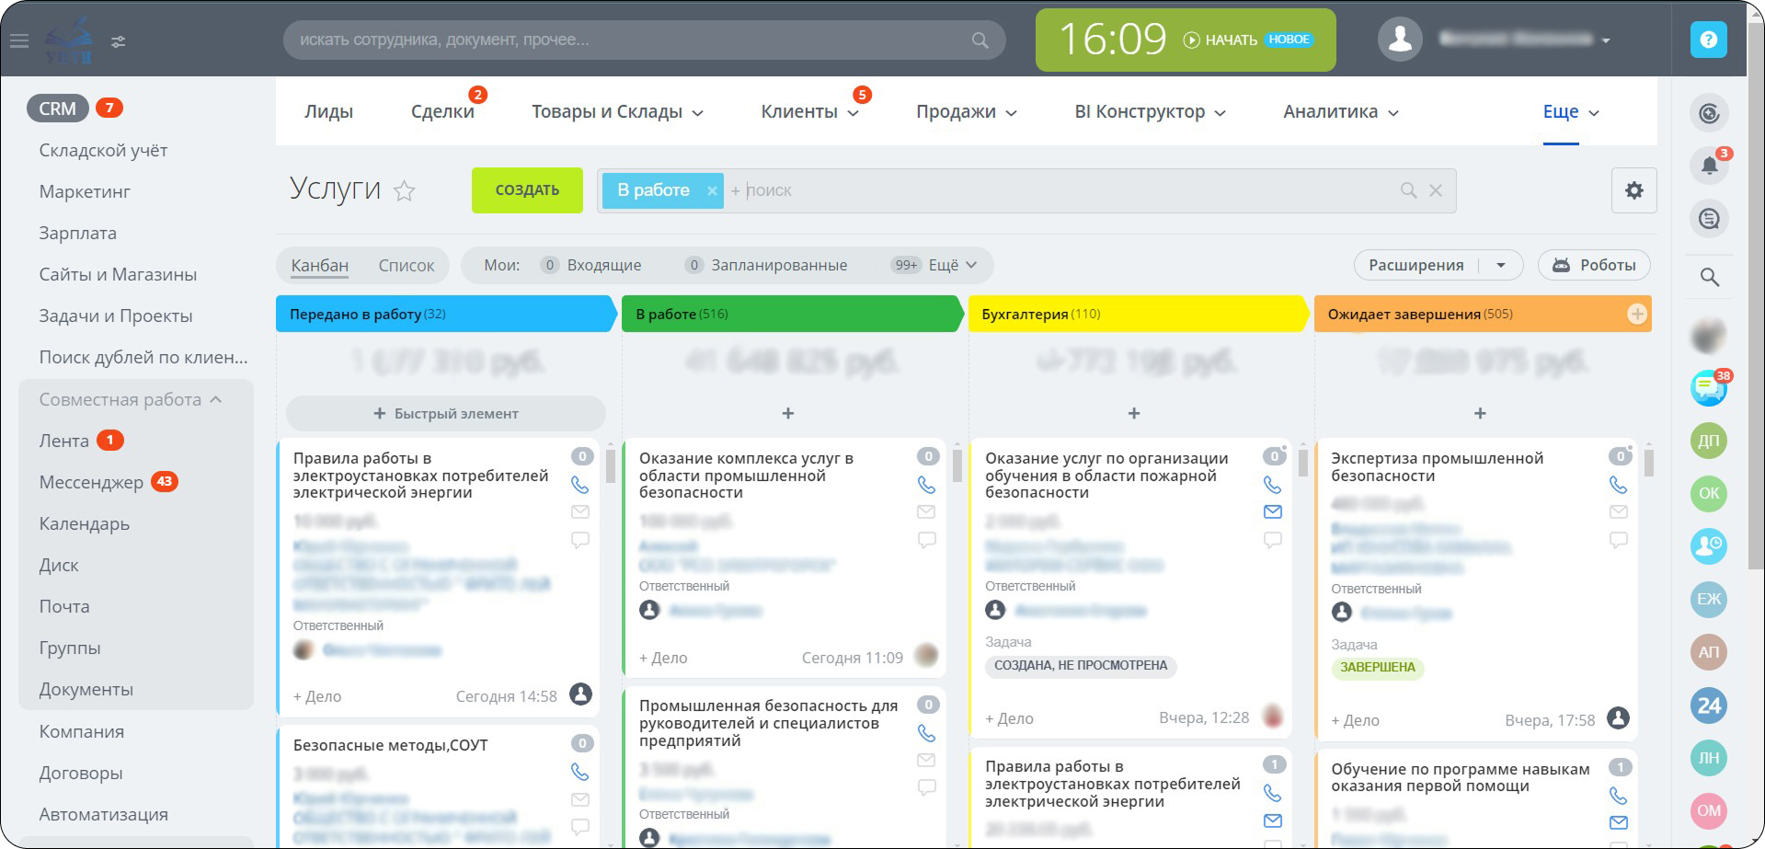
Task: Open the Роботы automation panel
Action: (1594, 264)
